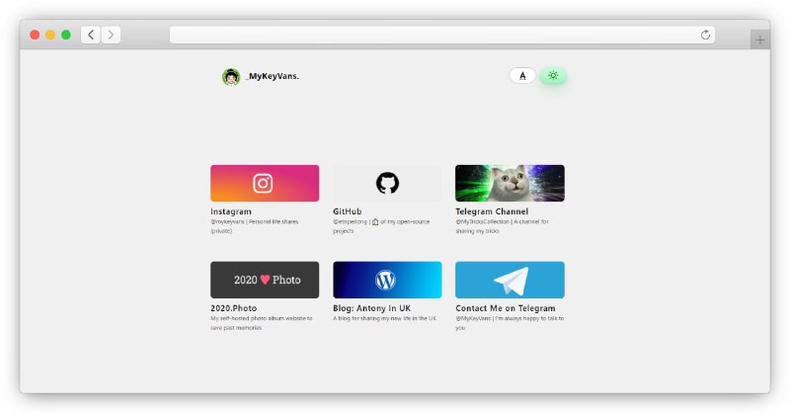Open the cat image Telegram Channel thumbnail

tap(510, 183)
